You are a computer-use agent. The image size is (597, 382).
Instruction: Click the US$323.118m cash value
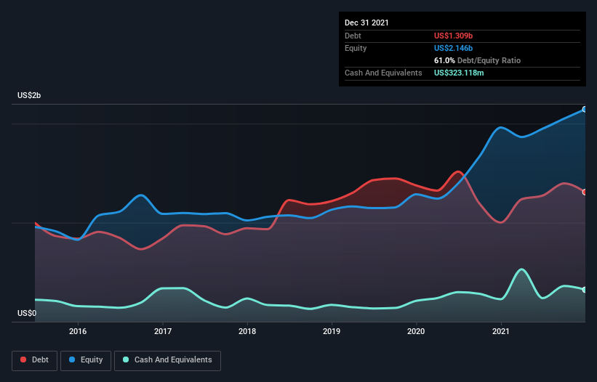pos(459,73)
